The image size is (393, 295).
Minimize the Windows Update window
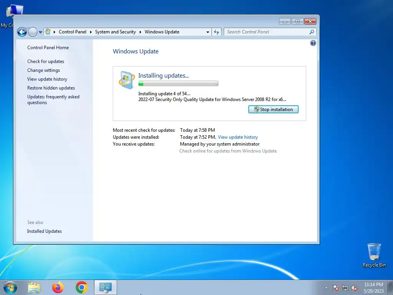pos(285,22)
